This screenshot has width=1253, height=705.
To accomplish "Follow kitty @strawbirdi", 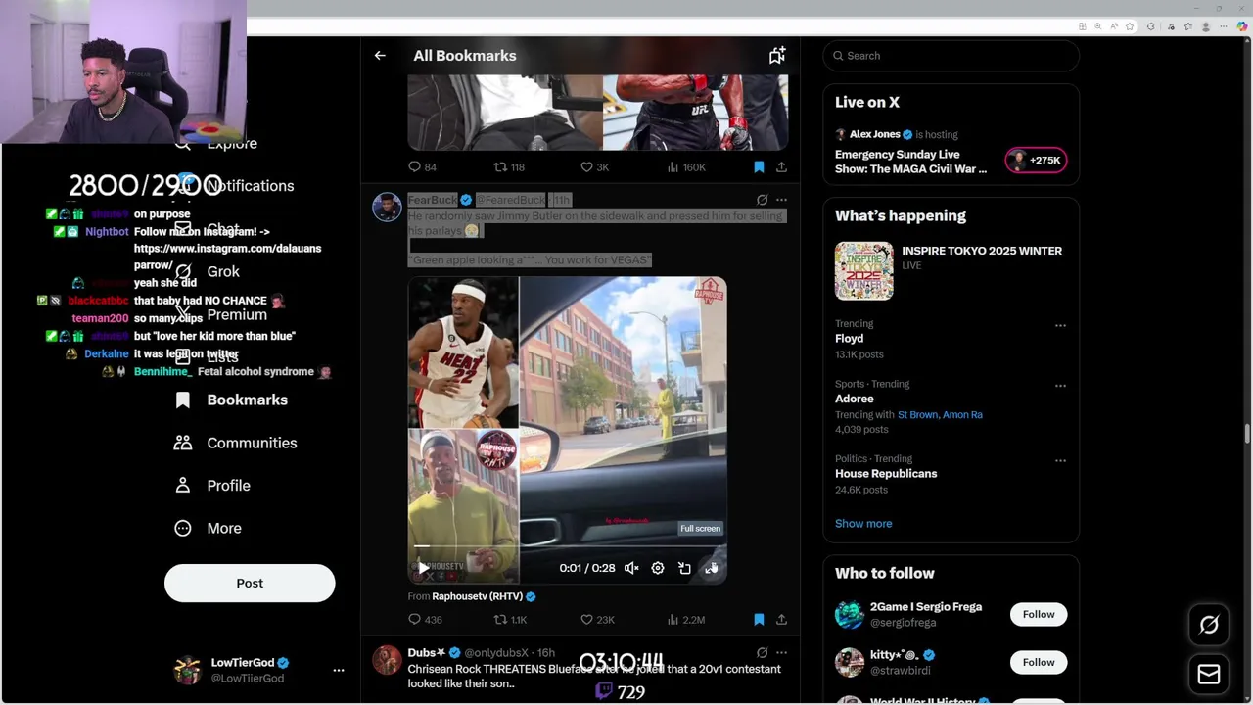I will click(x=1039, y=662).
